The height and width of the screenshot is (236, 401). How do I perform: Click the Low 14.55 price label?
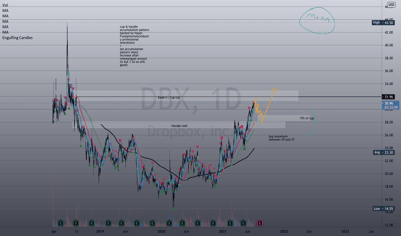click(x=383, y=209)
